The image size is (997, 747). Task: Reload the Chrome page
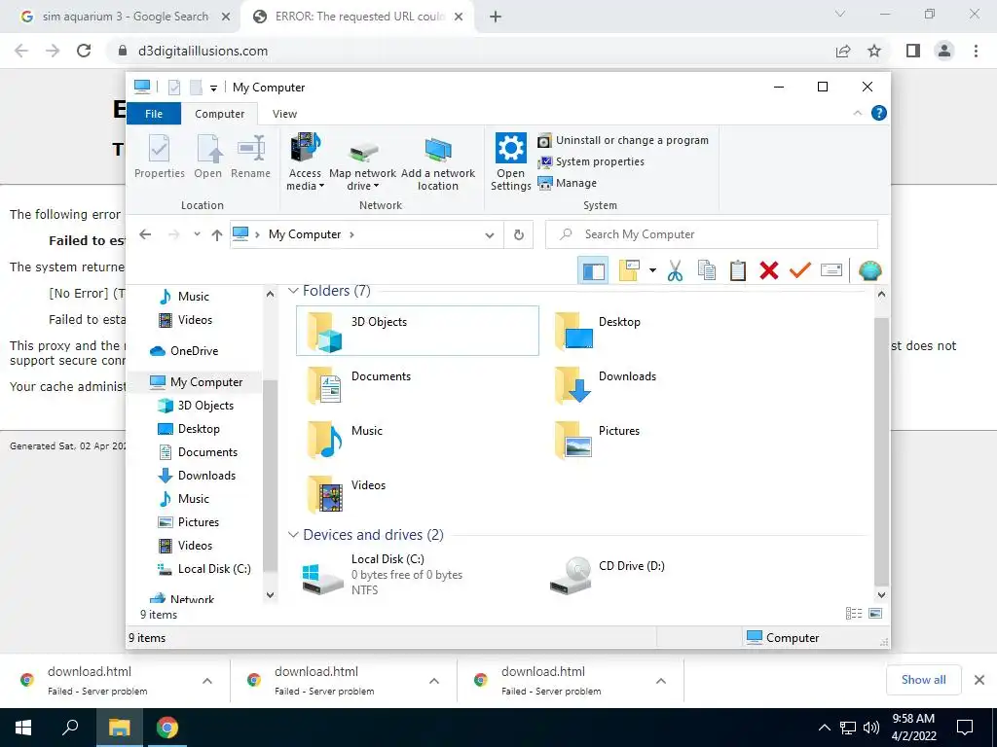(x=84, y=51)
